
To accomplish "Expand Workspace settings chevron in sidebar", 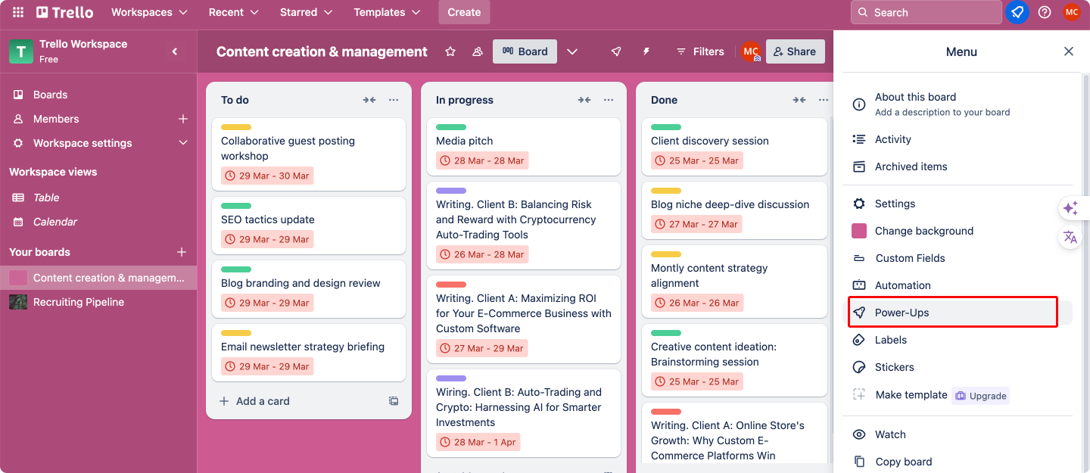I will 182,143.
